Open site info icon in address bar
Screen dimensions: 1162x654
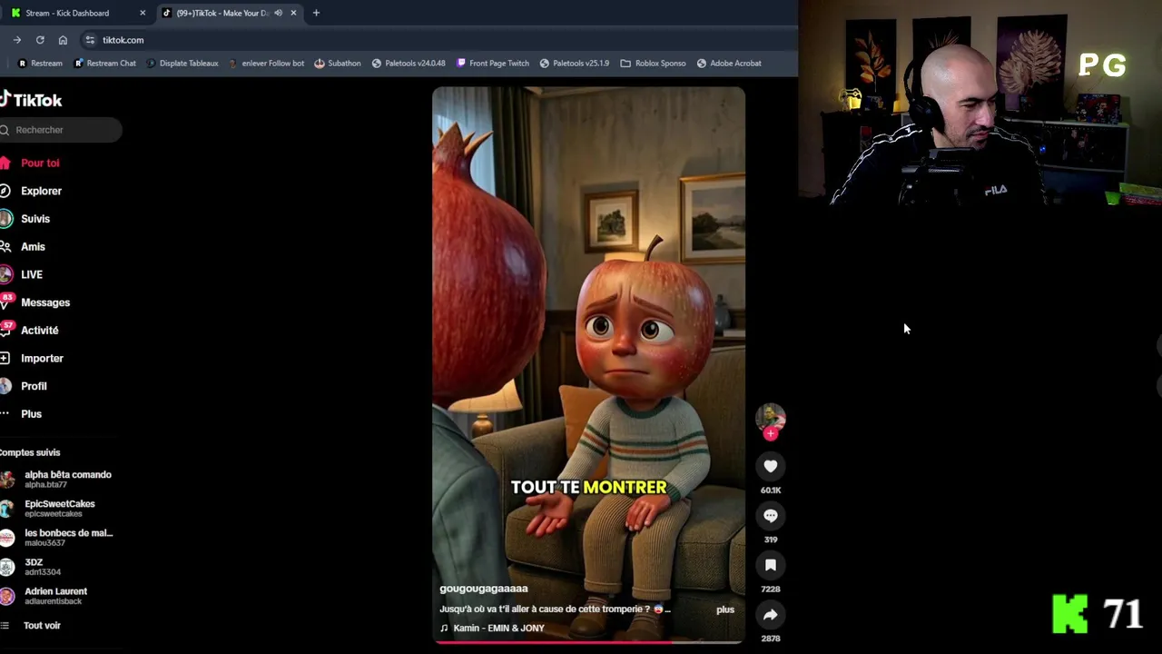[89, 40]
